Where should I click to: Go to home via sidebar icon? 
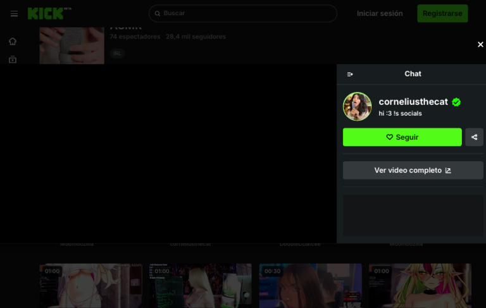coord(13,41)
